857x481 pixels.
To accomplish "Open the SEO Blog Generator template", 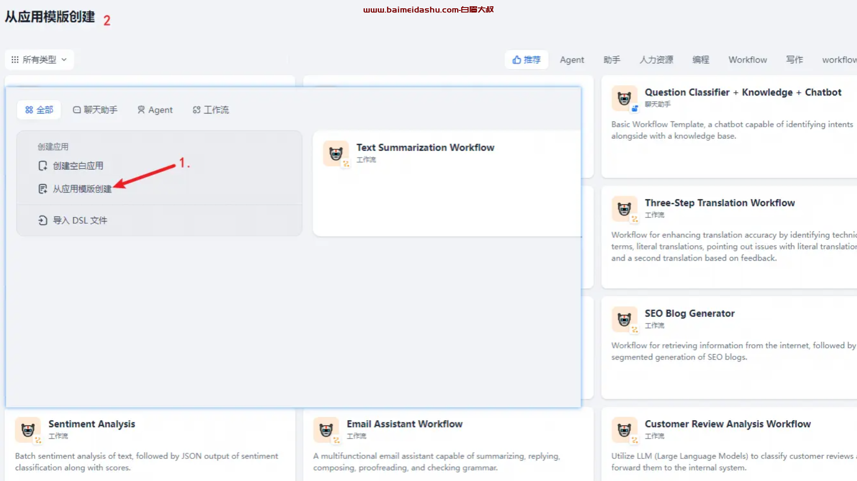I will tap(729, 348).
